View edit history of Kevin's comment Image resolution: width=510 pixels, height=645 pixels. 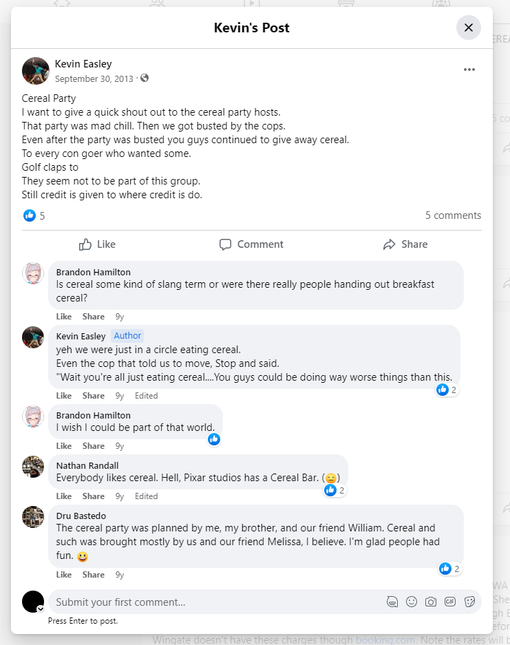click(147, 396)
